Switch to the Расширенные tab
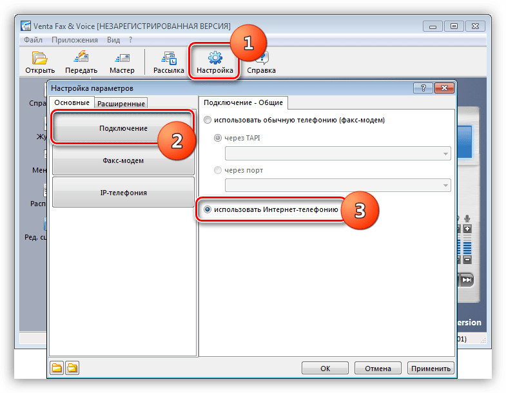506x393 pixels. [121, 103]
